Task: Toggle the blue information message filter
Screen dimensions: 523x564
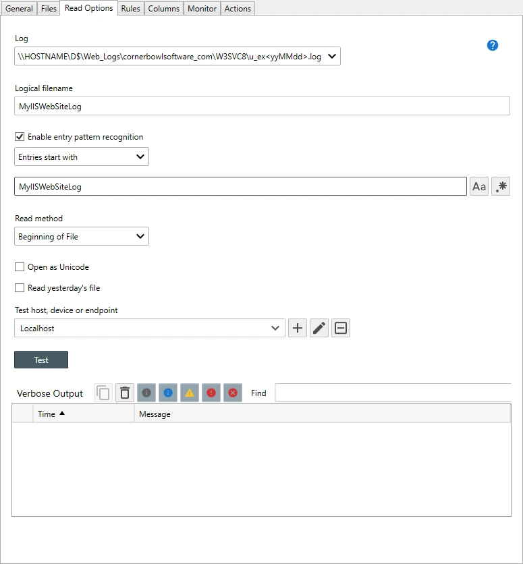Action: 168,393
